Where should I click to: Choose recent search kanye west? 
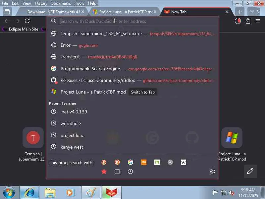pos(132,147)
